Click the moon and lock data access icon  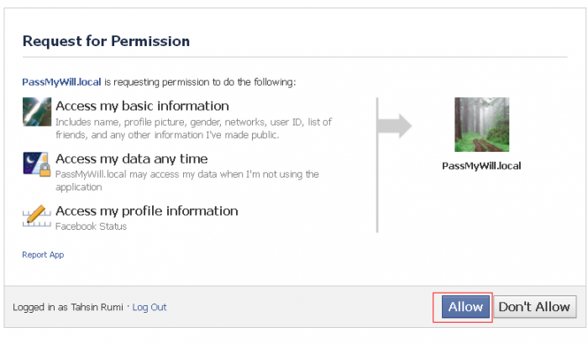point(37,164)
